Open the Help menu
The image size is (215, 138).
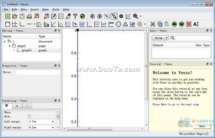pyautogui.click(x=66, y=9)
